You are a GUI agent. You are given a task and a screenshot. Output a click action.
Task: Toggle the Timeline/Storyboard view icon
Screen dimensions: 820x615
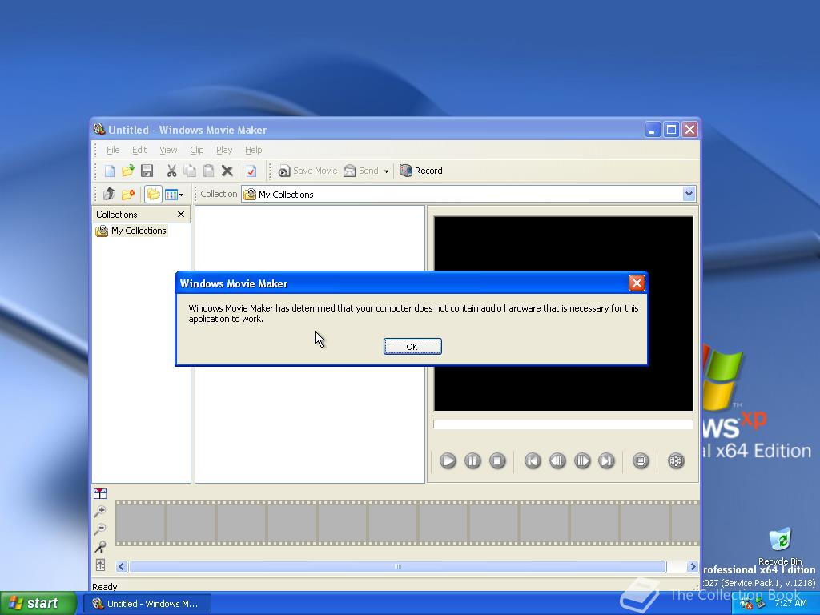coord(100,493)
